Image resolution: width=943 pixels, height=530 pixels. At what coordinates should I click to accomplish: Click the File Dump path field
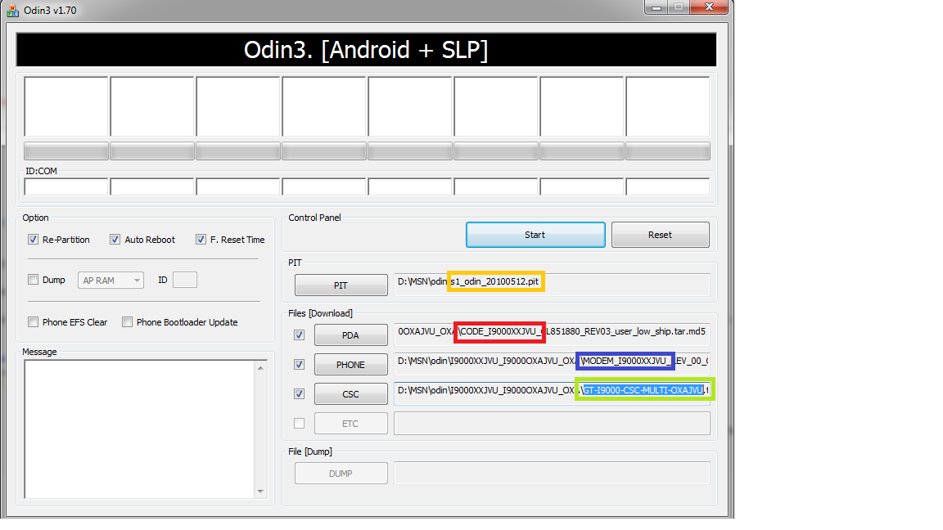(552, 473)
